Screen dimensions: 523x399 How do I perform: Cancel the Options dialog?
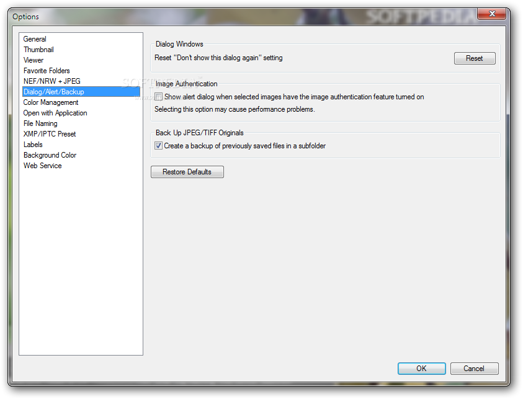[x=474, y=369]
